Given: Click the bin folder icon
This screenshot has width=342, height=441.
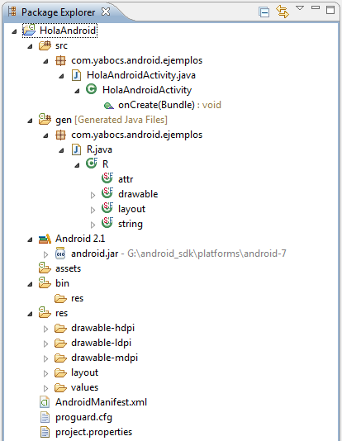Looking at the screenshot, I should (x=45, y=282).
